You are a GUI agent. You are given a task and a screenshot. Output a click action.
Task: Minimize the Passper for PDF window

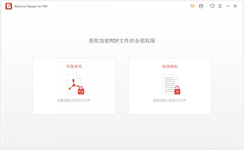coord(228,6)
